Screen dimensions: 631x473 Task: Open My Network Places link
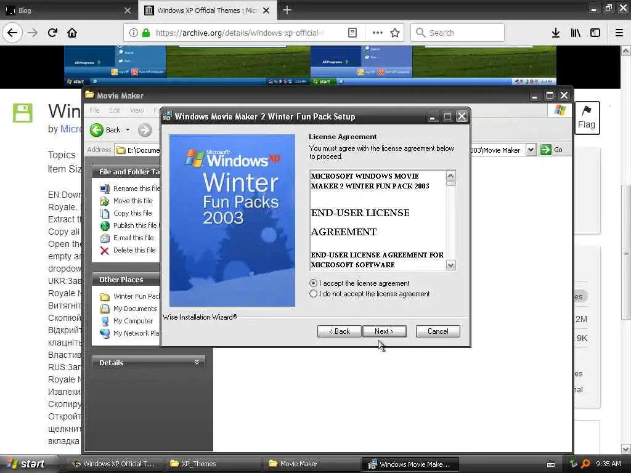tap(129, 333)
